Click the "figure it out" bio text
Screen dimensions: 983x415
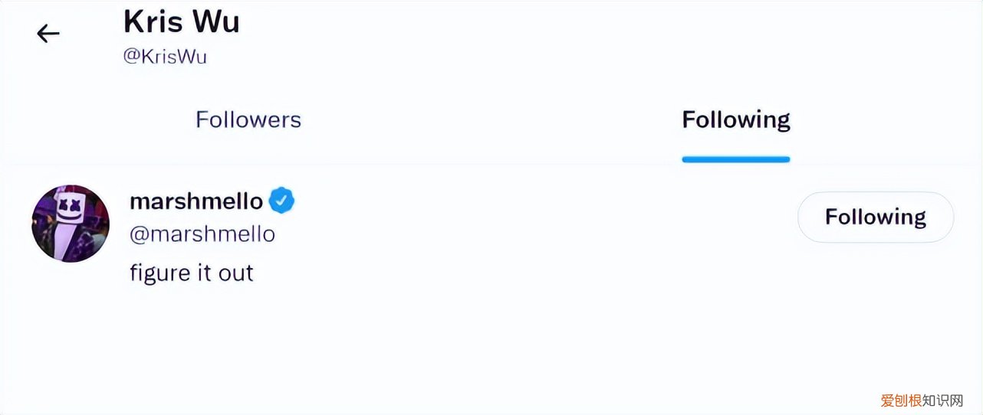pos(192,273)
